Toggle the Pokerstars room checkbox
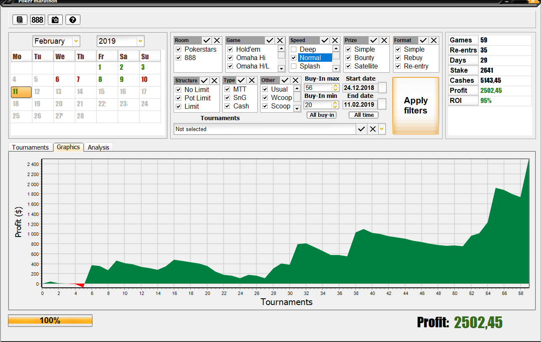 (x=179, y=50)
